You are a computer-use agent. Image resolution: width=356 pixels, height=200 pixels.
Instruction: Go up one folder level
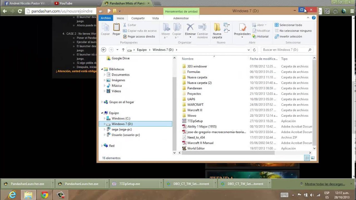point(123,50)
